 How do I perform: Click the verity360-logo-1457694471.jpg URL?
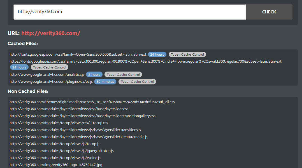pyautogui.click(x=56, y=165)
